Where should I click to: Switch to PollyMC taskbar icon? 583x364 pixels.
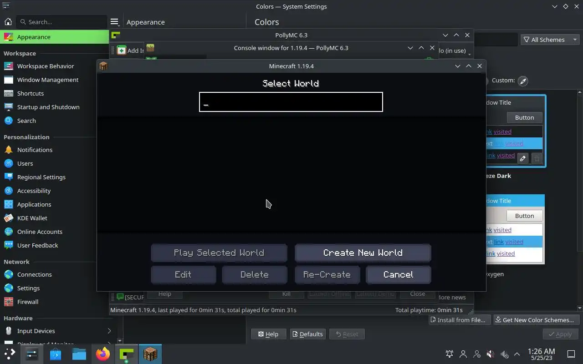127,354
